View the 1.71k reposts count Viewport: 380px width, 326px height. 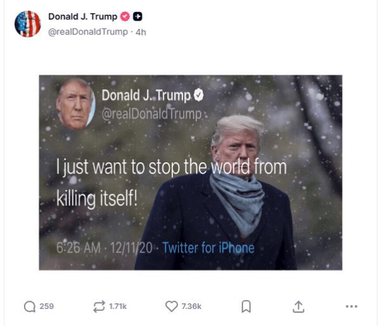pyautogui.click(x=118, y=306)
